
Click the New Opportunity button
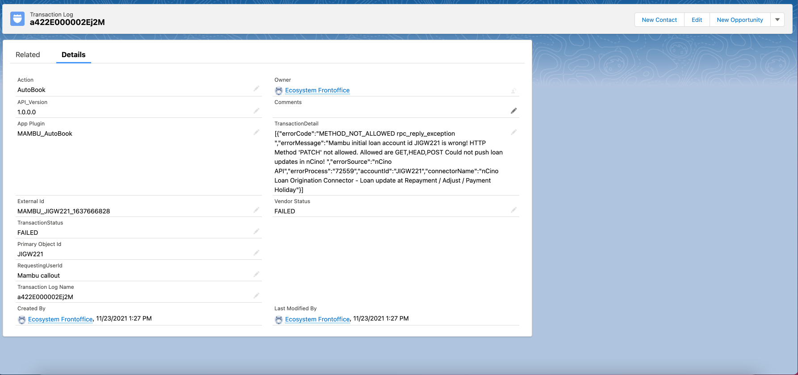[x=740, y=20]
